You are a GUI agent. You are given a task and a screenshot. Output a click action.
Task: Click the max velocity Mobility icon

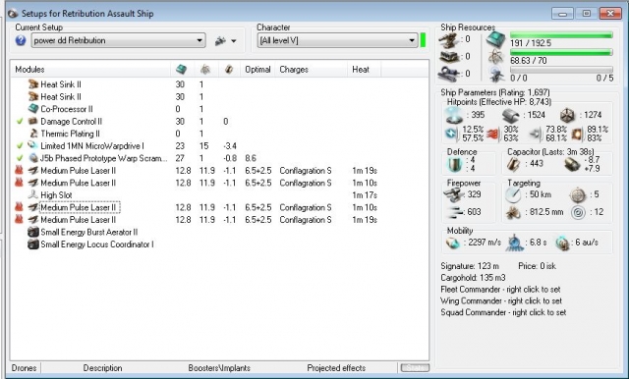453,243
